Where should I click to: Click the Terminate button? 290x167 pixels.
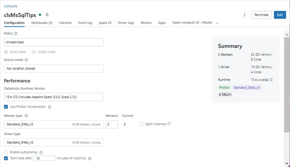click(261, 15)
